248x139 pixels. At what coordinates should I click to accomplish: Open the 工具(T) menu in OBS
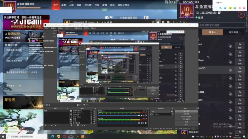click(86, 28)
